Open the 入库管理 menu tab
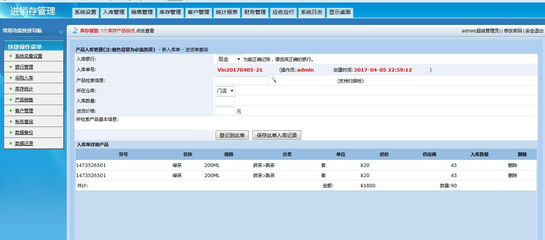Image resolution: width=545 pixels, height=240 pixels. click(113, 12)
